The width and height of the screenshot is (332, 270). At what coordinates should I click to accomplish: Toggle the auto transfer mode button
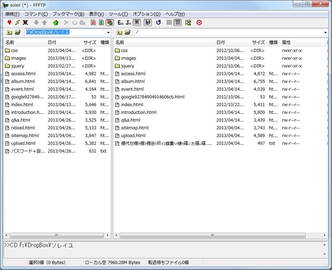109,22
